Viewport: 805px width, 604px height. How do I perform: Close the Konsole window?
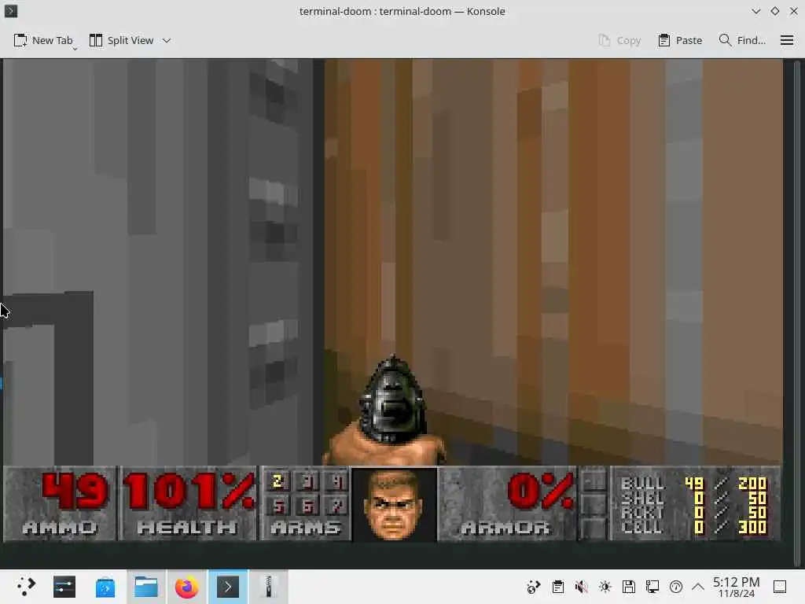pyautogui.click(x=794, y=11)
